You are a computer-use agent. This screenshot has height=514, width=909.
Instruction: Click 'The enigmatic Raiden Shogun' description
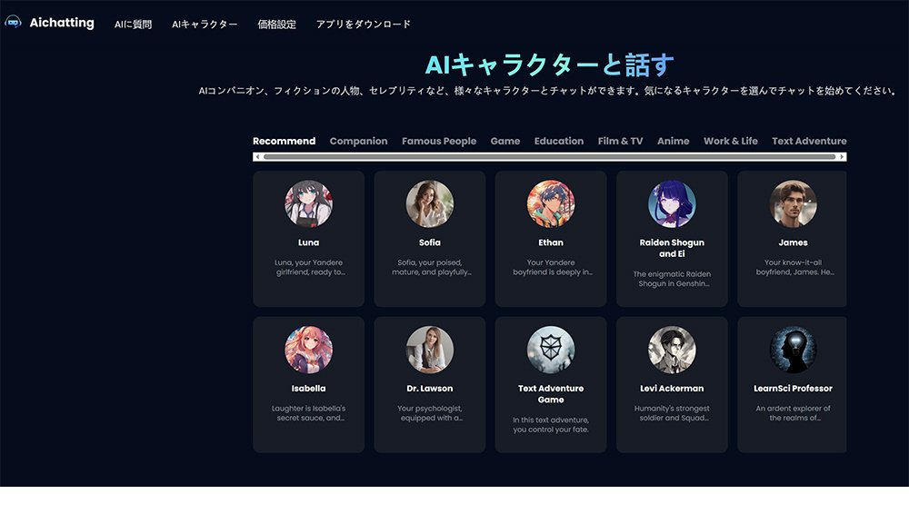[x=672, y=279]
